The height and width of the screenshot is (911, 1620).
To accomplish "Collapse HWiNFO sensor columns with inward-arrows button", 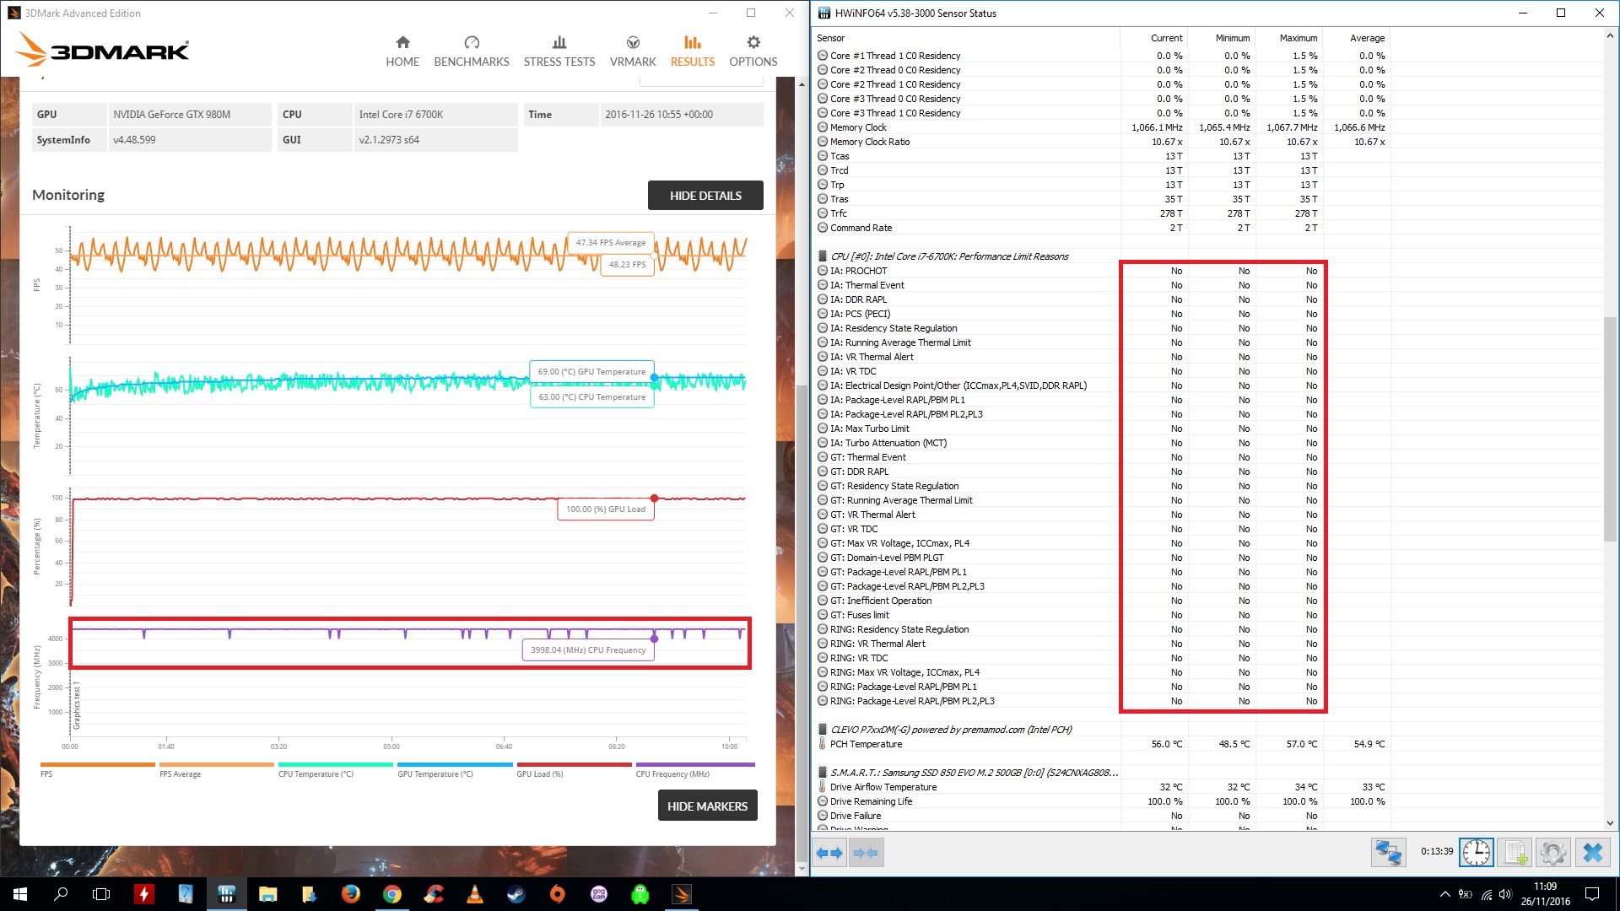I will click(866, 853).
